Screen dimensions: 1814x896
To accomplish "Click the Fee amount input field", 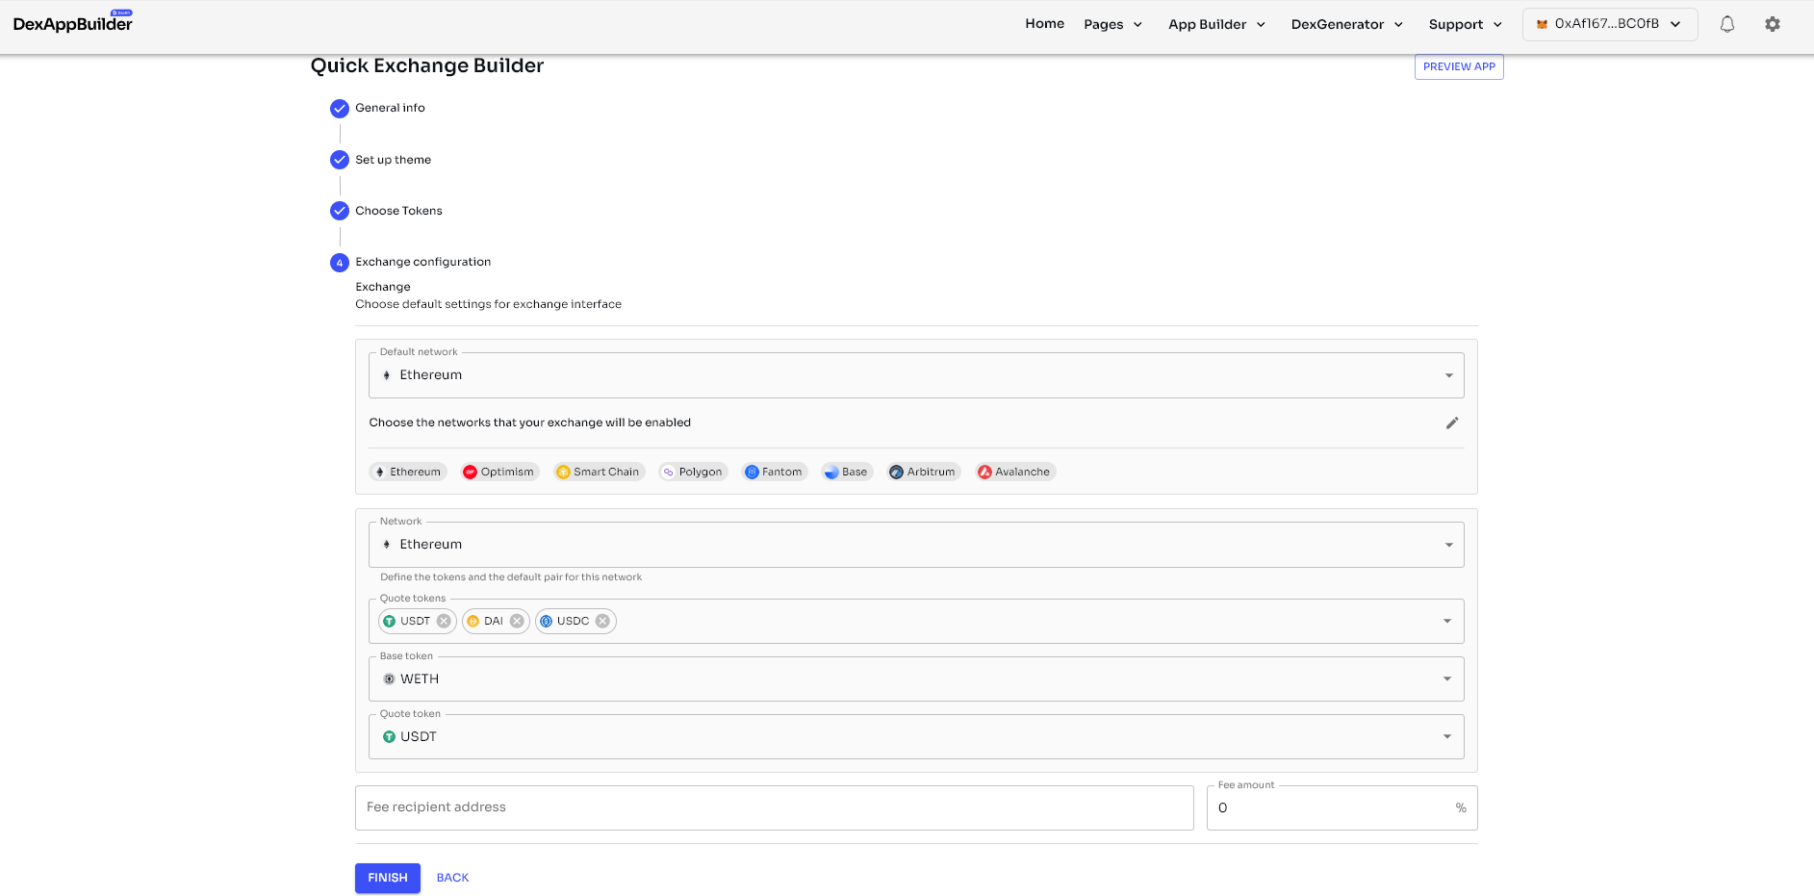I will coord(1333,807).
